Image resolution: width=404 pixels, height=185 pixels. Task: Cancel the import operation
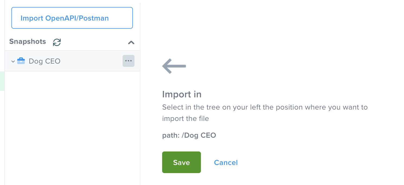tap(226, 162)
